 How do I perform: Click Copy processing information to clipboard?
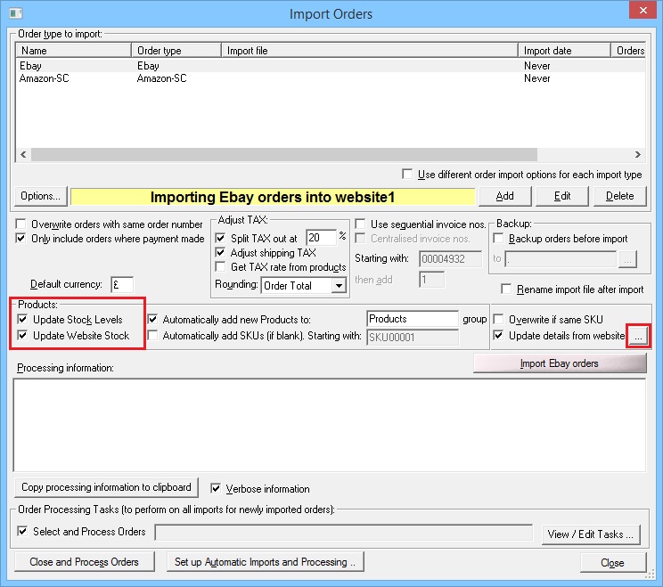(x=106, y=487)
